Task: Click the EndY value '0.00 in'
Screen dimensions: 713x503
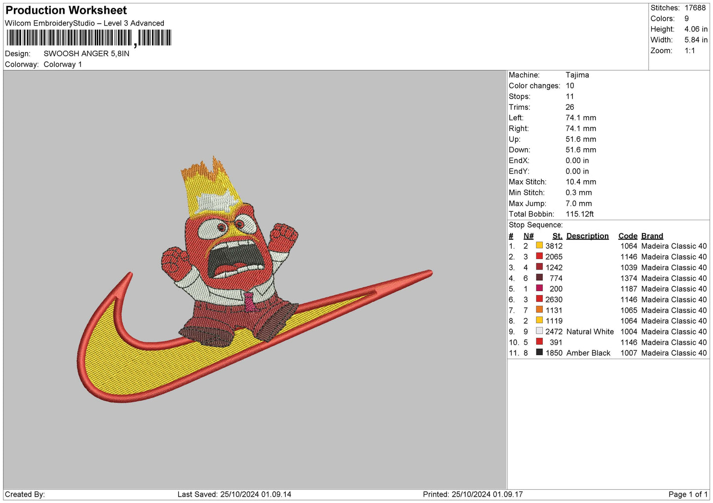Action: pos(577,171)
